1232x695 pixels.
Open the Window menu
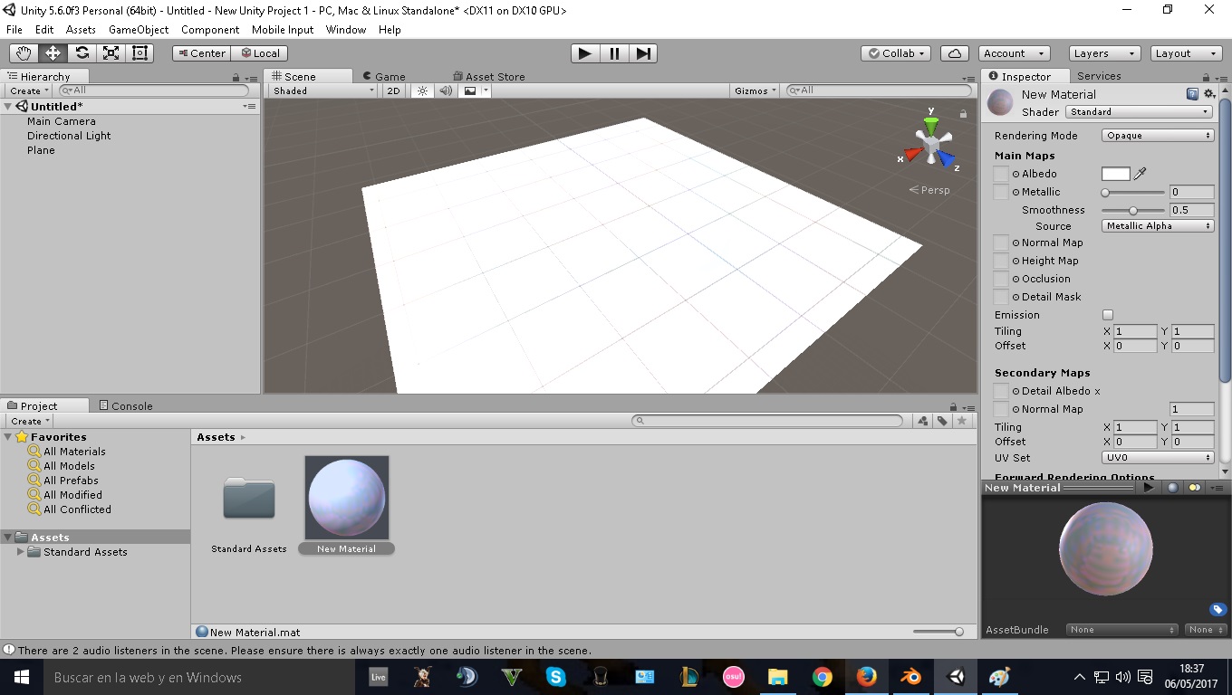tap(346, 30)
